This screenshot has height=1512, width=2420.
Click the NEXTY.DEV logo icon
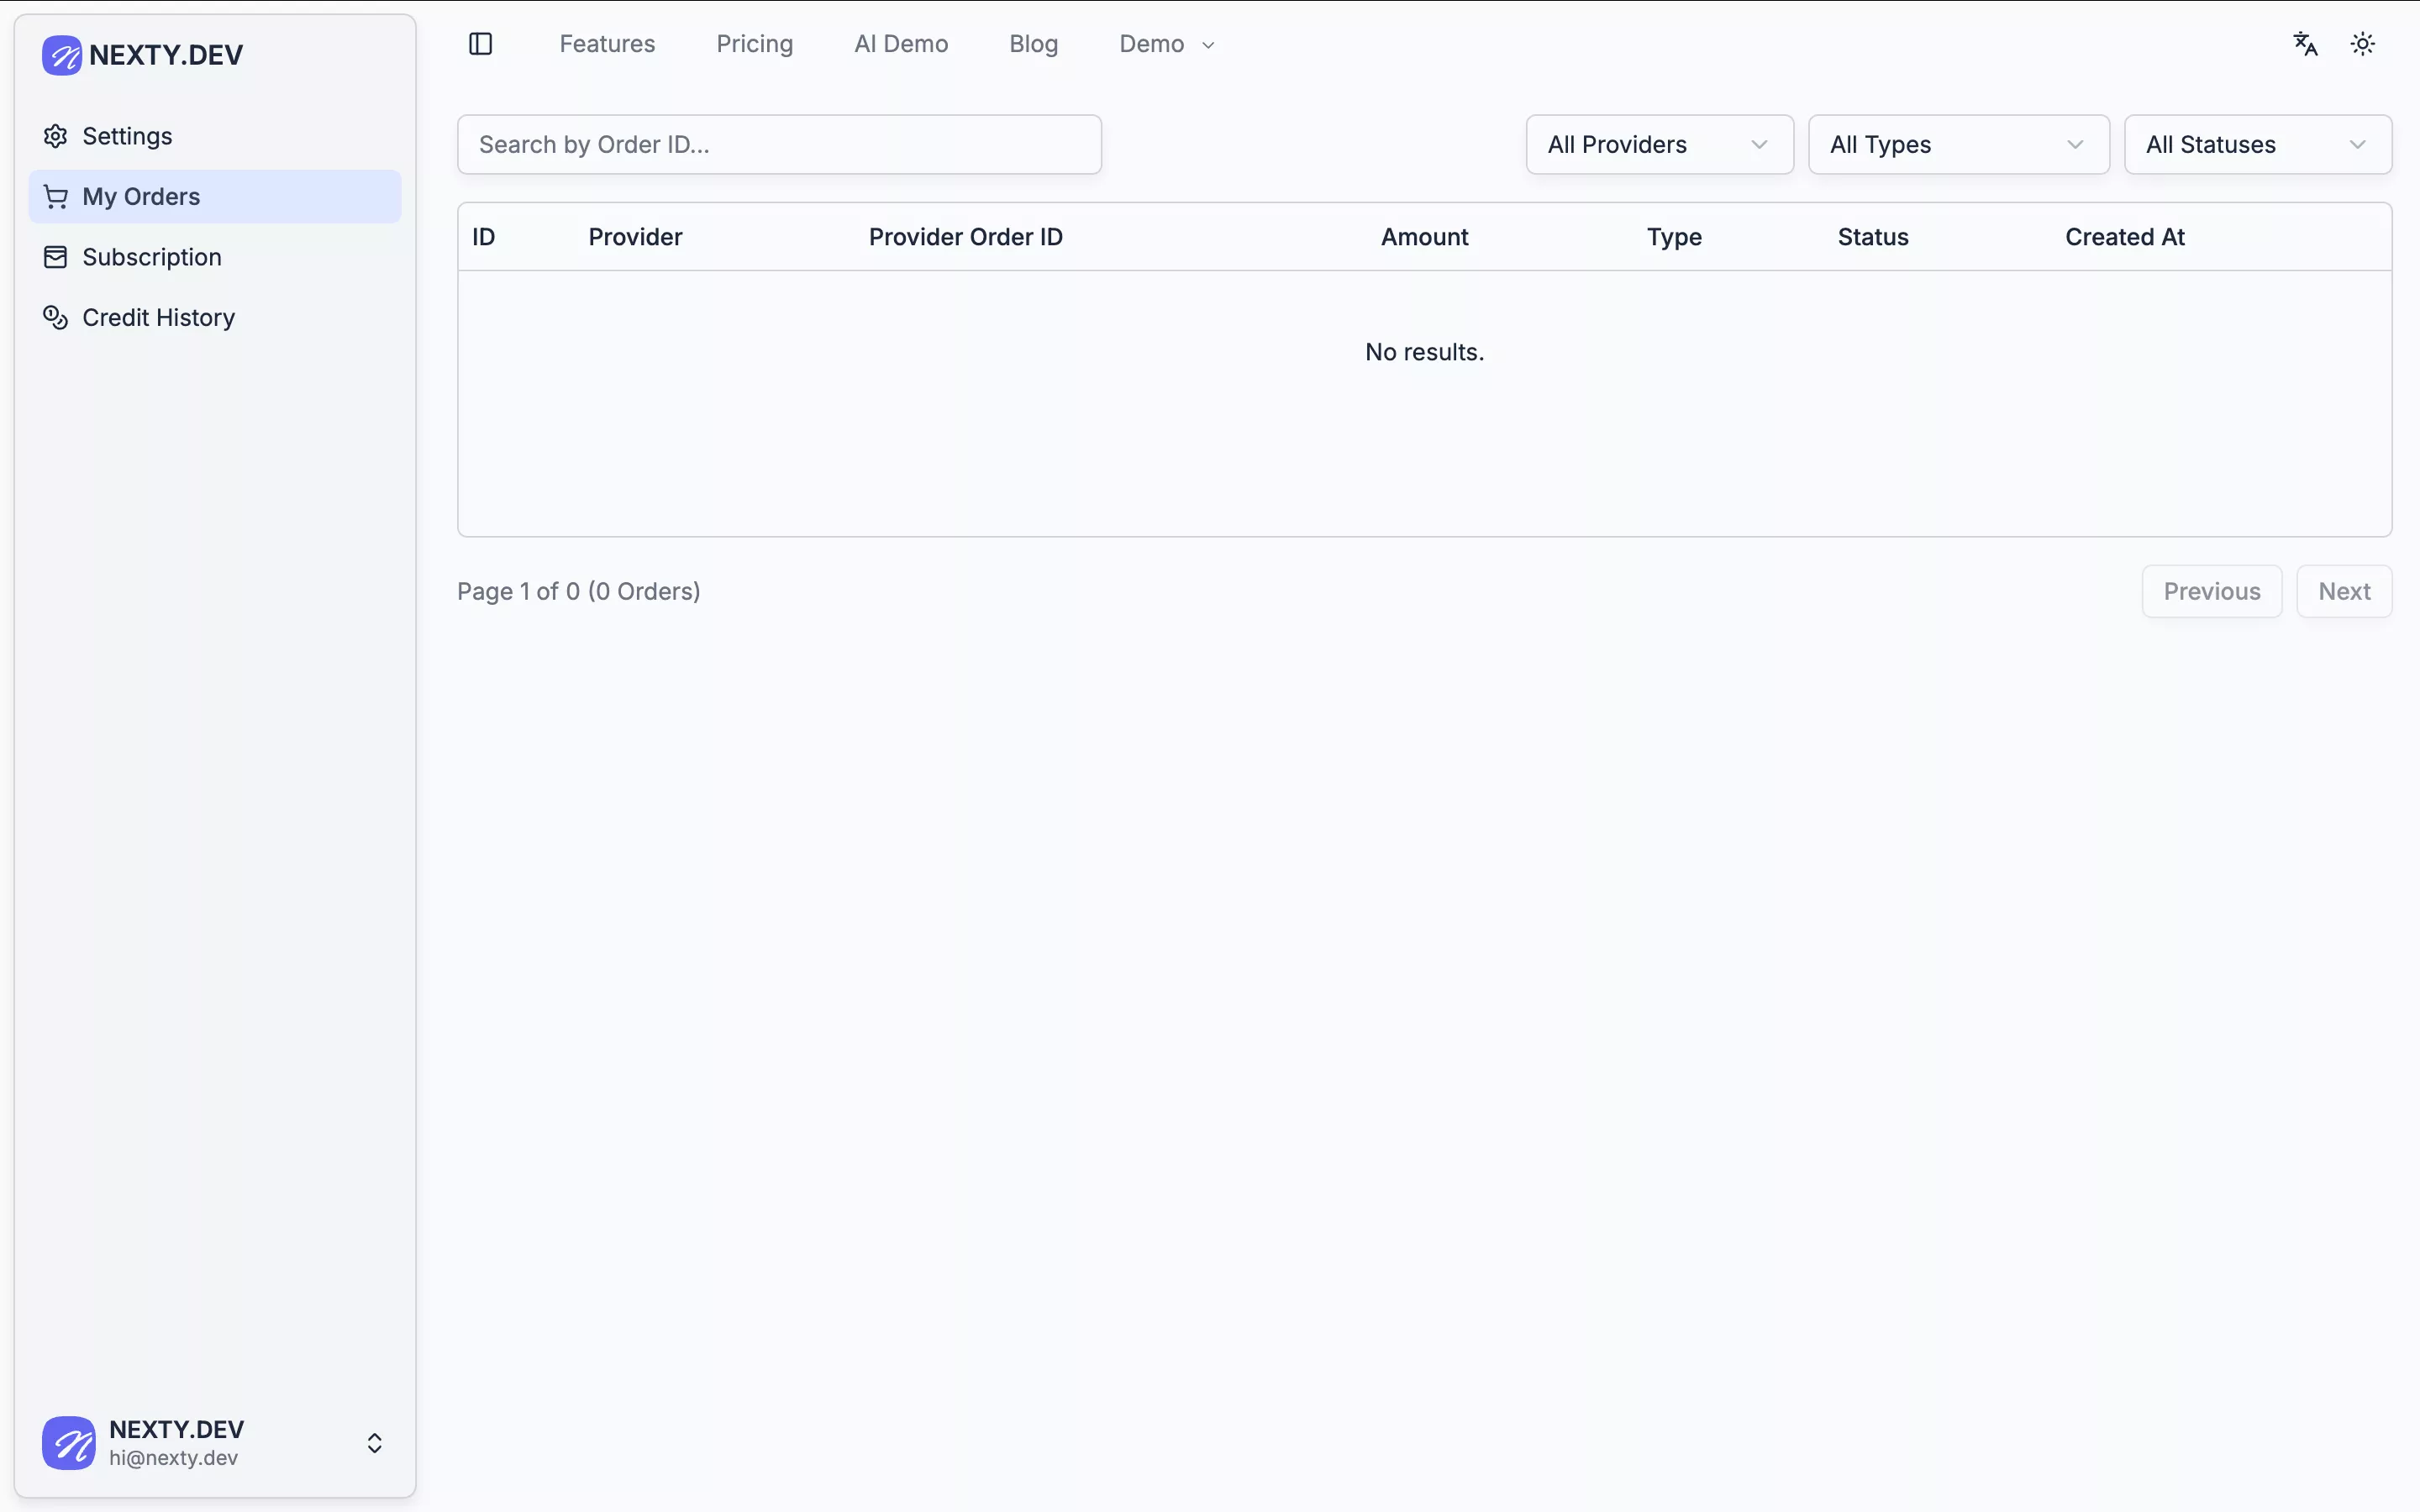point(62,55)
